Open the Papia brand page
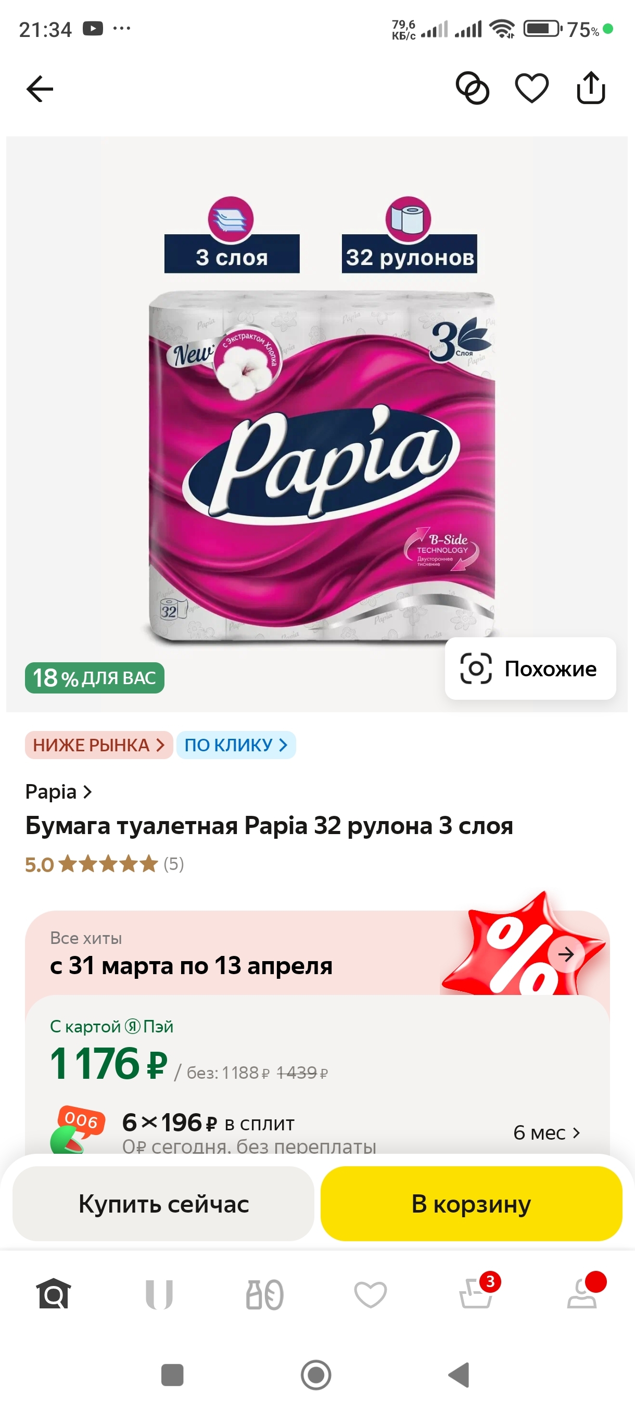 click(59, 791)
